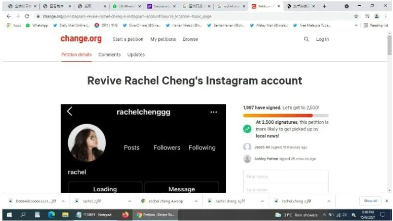Show more bookmarks with the double chevron
This screenshot has width=393, height=221.
[356, 25]
